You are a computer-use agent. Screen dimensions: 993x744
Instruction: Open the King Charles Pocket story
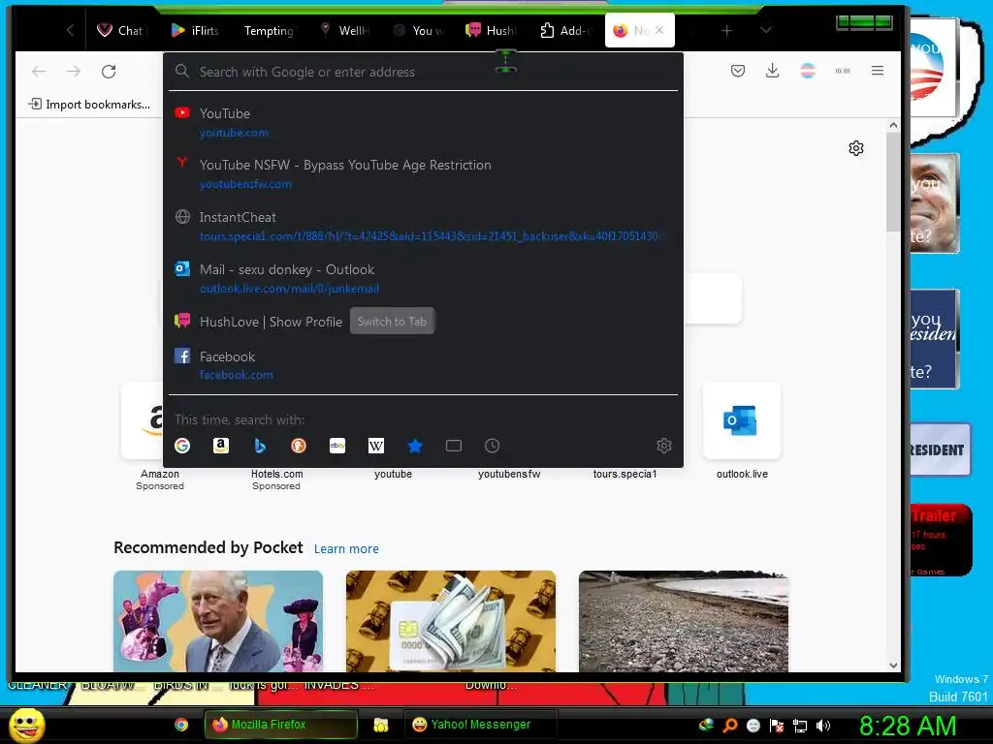(218, 621)
